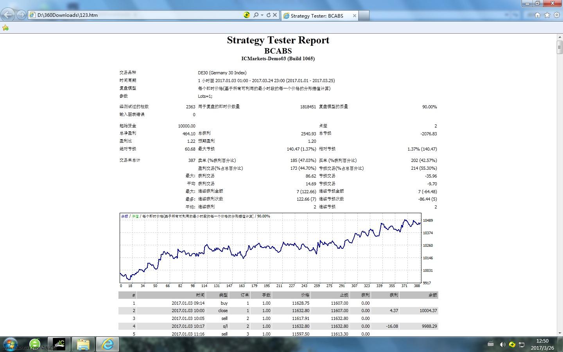Click the browser Forward arrow
563x352 pixels.
pos(22,15)
